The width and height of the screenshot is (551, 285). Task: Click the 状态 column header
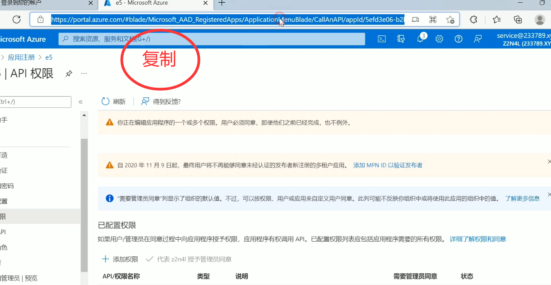tap(467, 276)
